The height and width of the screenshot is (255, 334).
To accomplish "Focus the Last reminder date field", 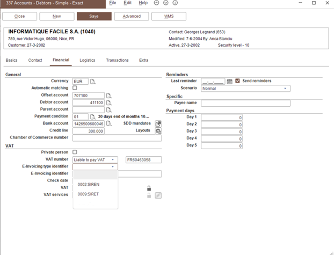I will click(x=213, y=82).
